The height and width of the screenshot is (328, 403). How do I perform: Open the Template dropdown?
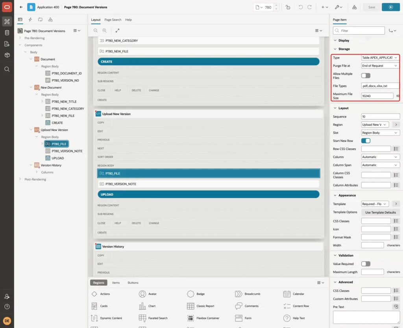click(x=375, y=204)
